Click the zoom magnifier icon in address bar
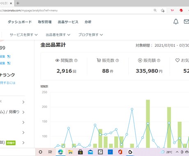Image resolution: width=189 pixels, height=156 pixels. (x=155, y=10)
